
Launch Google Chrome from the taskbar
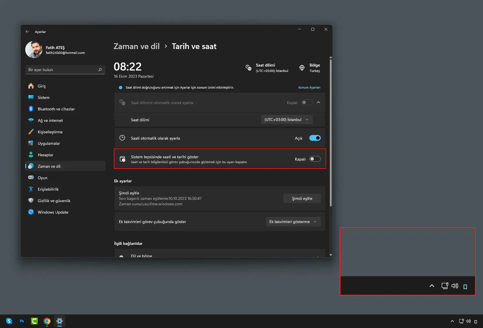(x=47, y=321)
